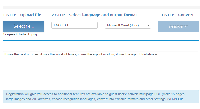Click the arrow icon of the output format dropdown

[x=148, y=25]
